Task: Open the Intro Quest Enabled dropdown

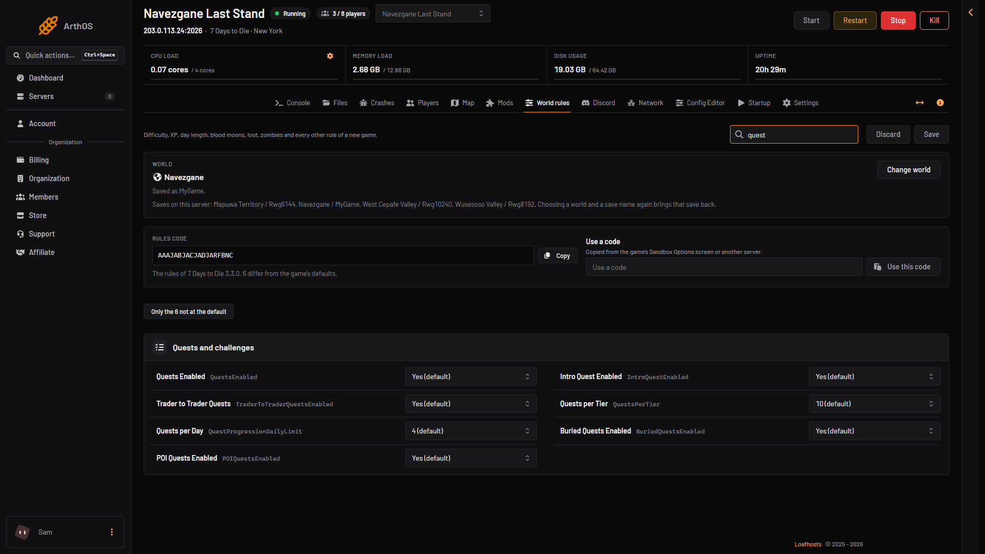Action: point(875,377)
